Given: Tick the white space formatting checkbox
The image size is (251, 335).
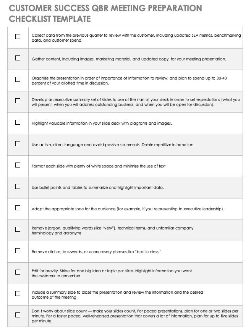Looking at the screenshot, I should point(18,165).
